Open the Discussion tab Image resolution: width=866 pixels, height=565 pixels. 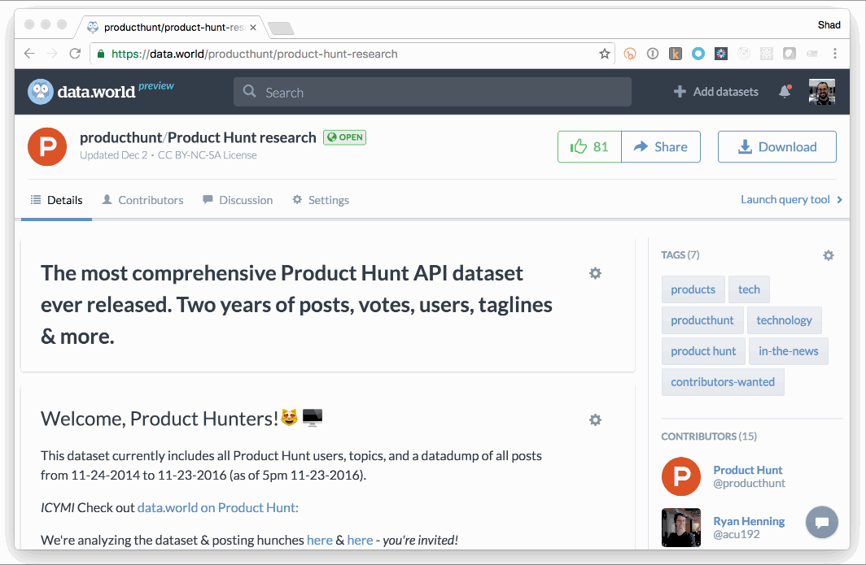[238, 200]
